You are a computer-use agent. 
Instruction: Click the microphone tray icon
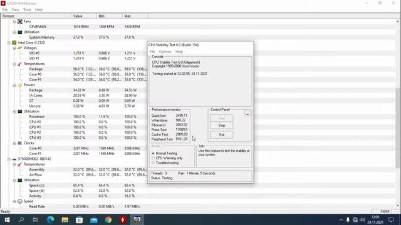pos(348,219)
